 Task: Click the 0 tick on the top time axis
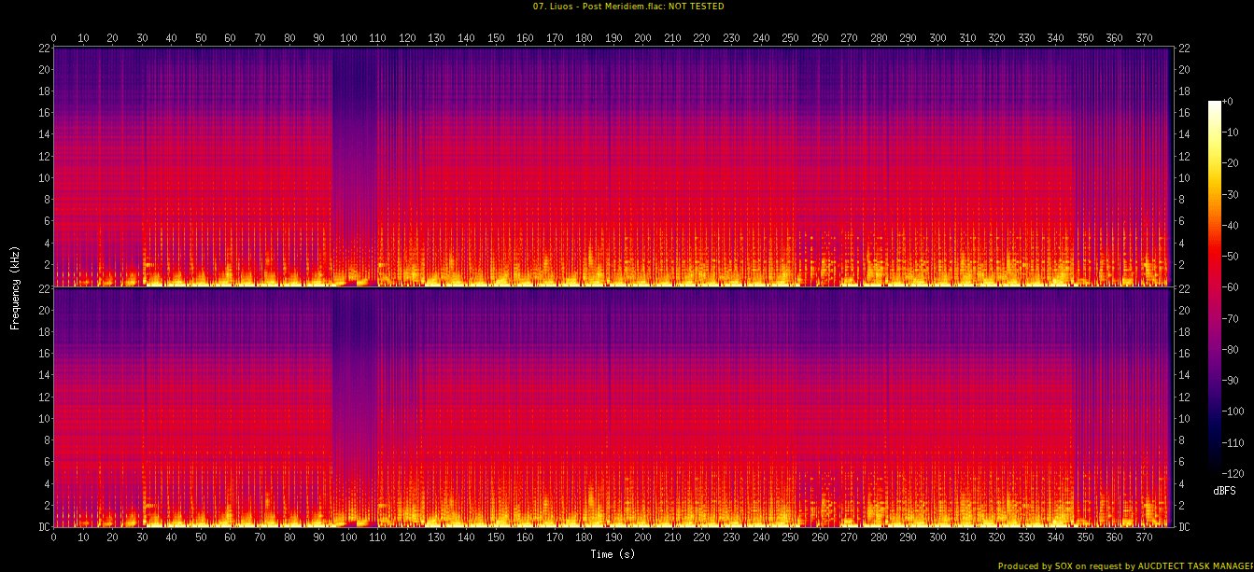pyautogui.click(x=53, y=38)
